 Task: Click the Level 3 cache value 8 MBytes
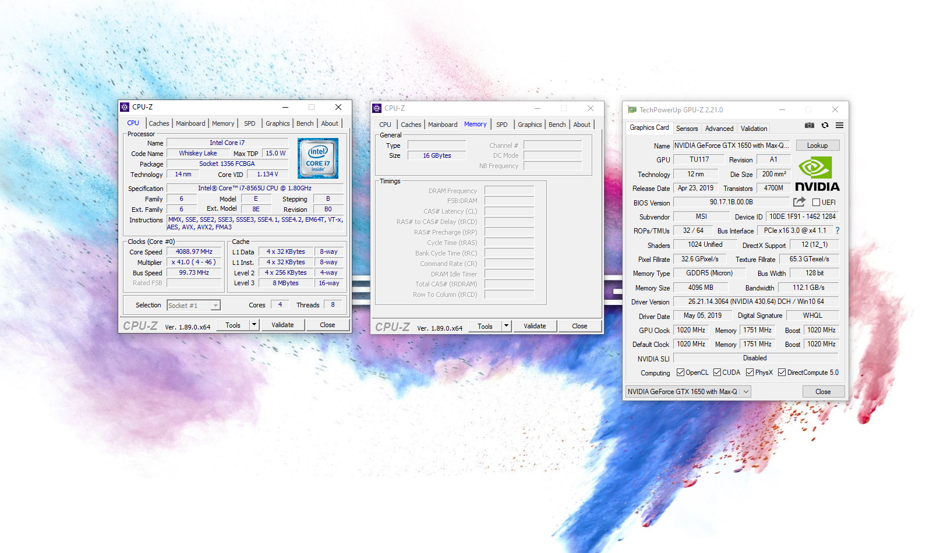[285, 283]
